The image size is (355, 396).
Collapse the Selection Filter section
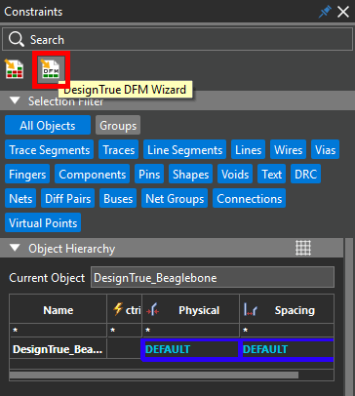(x=15, y=100)
